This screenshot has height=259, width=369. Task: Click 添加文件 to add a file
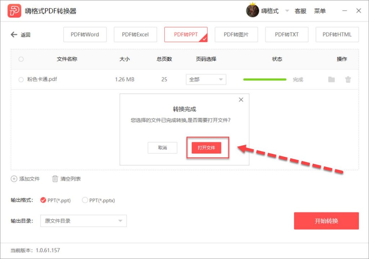coord(30,179)
